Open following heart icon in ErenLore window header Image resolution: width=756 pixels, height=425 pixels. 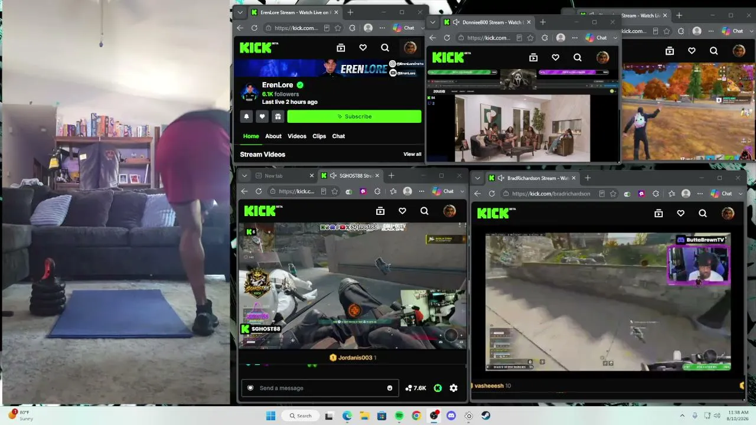363,48
